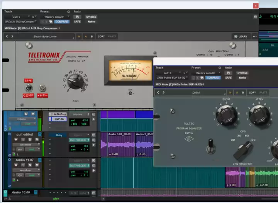Select Pultec state A
This screenshot has height=203, width=278.
coord(237,92)
